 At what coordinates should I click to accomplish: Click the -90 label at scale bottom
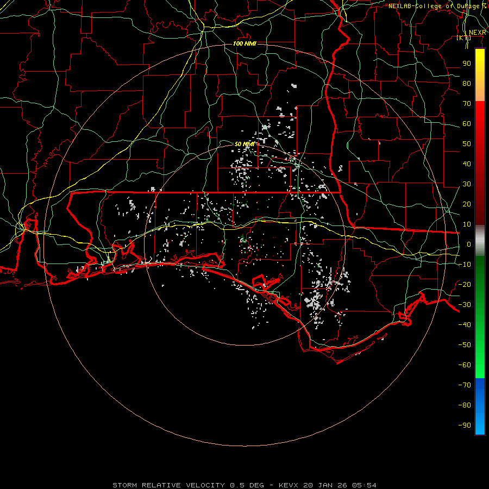point(465,425)
